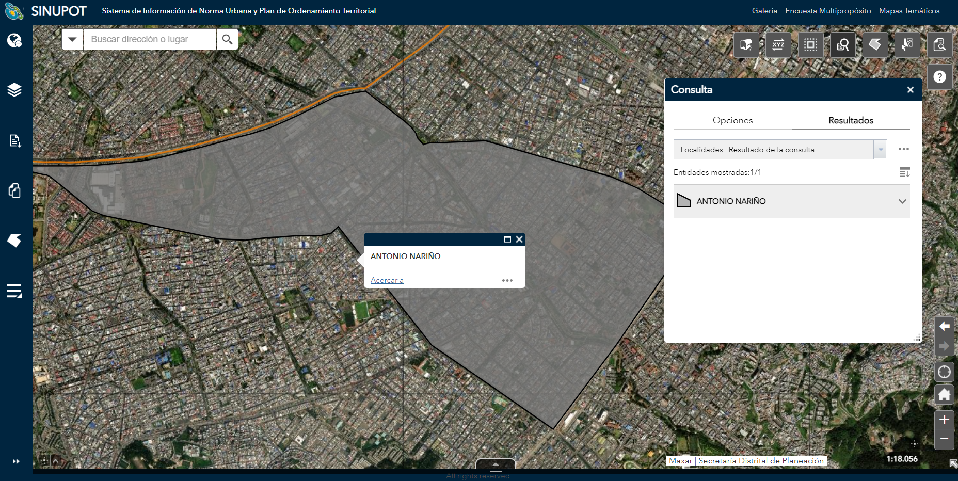Image resolution: width=958 pixels, height=481 pixels.
Task: Open the Localidades results layer dropdown
Action: pos(880,150)
